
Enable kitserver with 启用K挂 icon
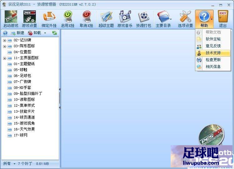(68, 19)
